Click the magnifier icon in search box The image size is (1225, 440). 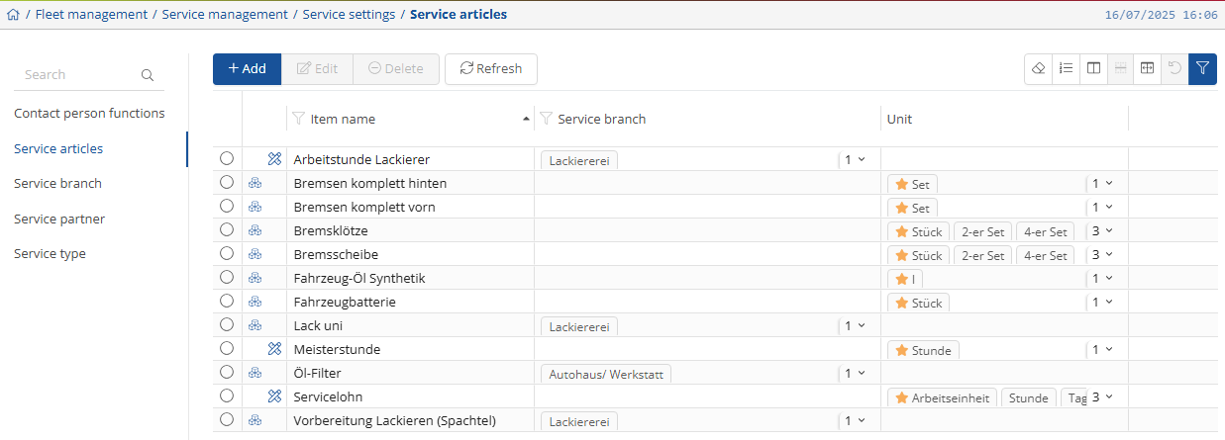click(148, 75)
